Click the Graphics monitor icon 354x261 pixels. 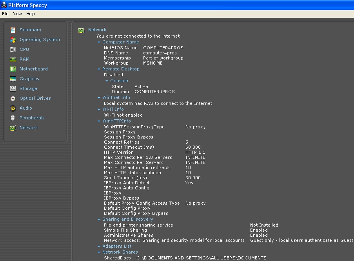pyautogui.click(x=13, y=79)
